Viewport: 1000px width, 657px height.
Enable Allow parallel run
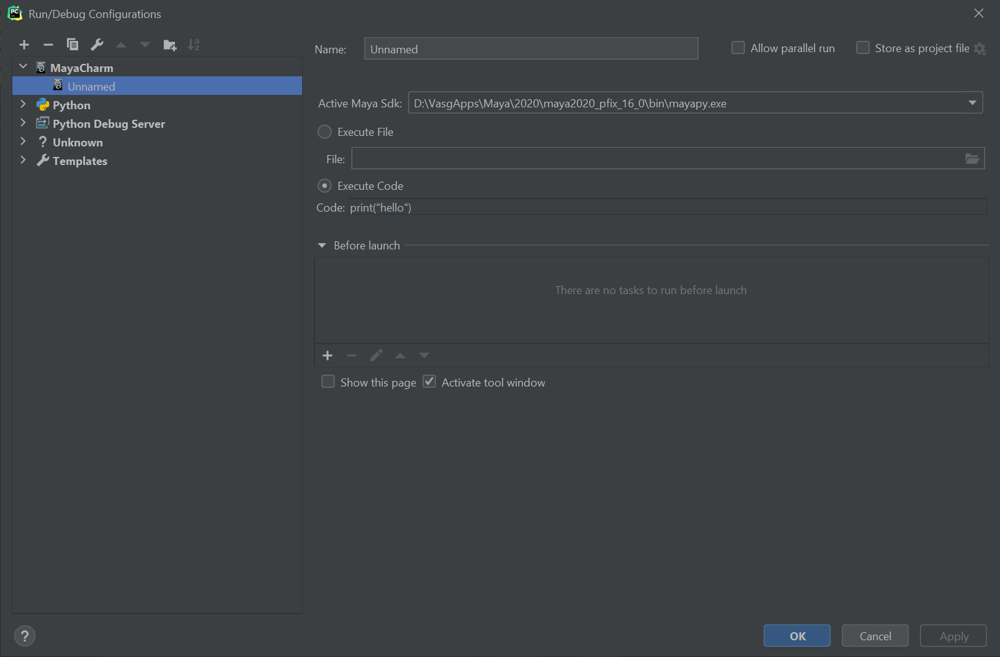[x=738, y=47]
